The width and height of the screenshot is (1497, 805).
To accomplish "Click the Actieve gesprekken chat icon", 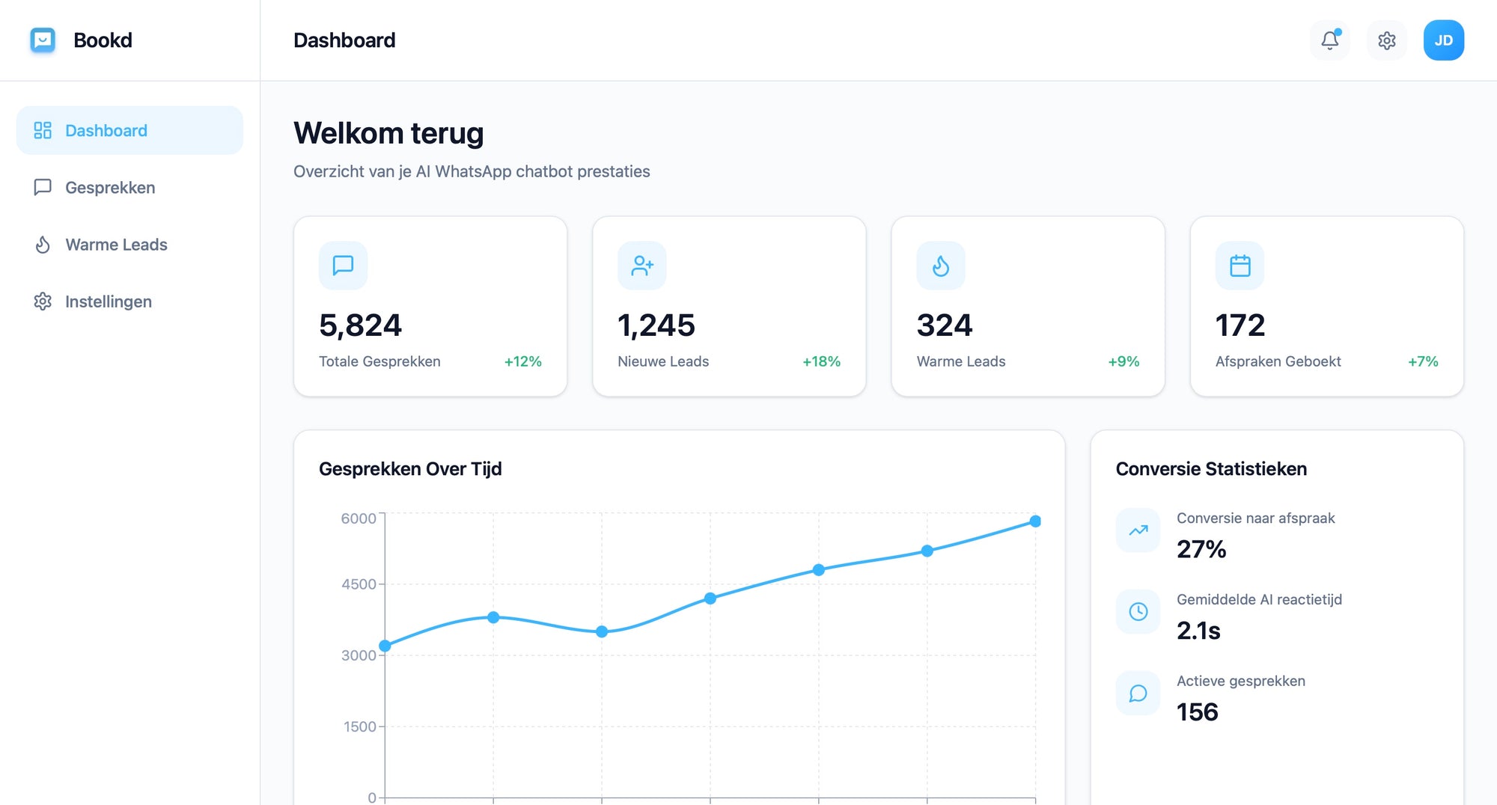I will tap(1138, 693).
